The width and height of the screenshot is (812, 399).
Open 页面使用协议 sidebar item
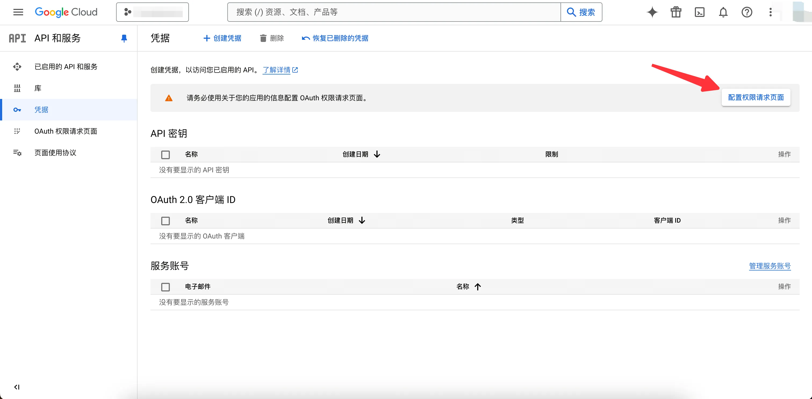(x=69, y=153)
